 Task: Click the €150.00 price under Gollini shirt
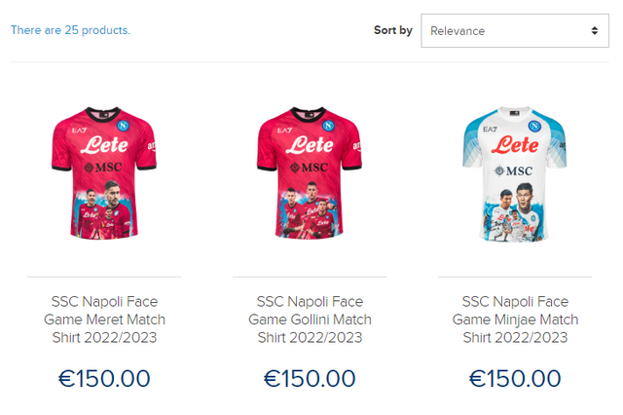310,378
